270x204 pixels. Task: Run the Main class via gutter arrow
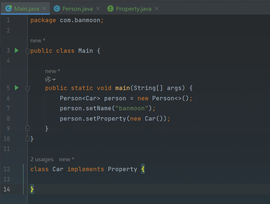[x=17, y=51]
